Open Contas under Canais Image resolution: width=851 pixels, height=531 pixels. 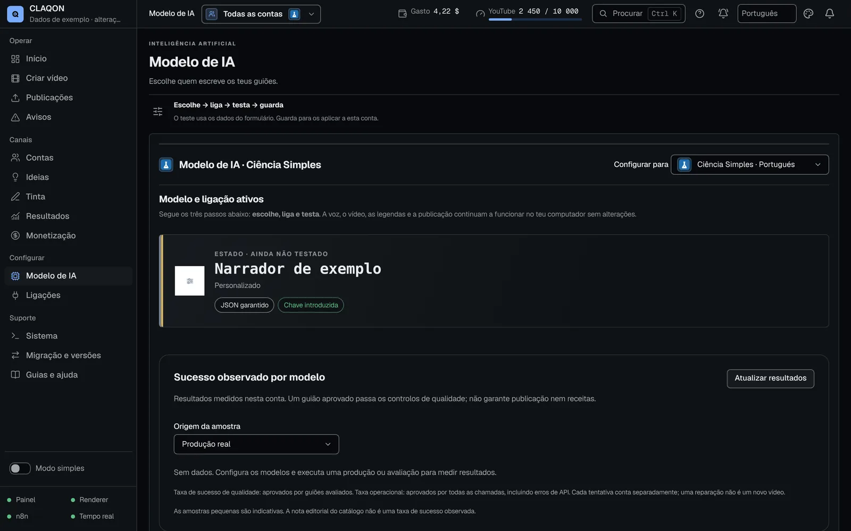pyautogui.click(x=68, y=158)
